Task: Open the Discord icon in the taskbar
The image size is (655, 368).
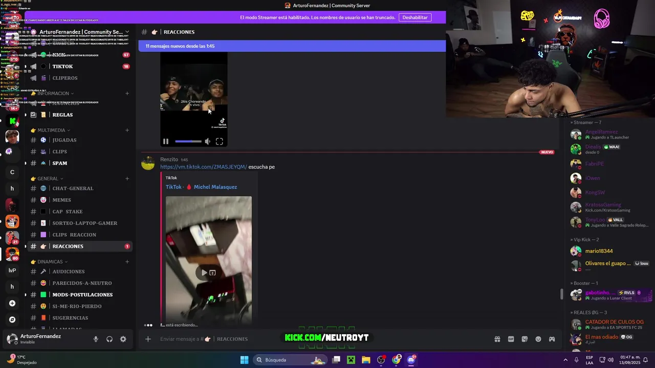Action: [x=411, y=360]
